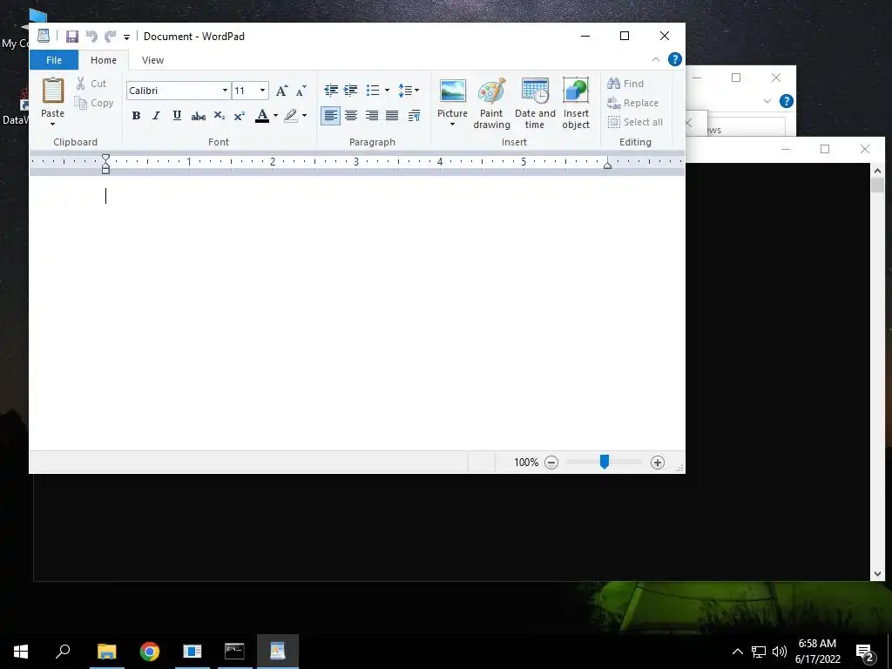Grow the font size
This screenshot has width=892, height=669.
click(281, 91)
